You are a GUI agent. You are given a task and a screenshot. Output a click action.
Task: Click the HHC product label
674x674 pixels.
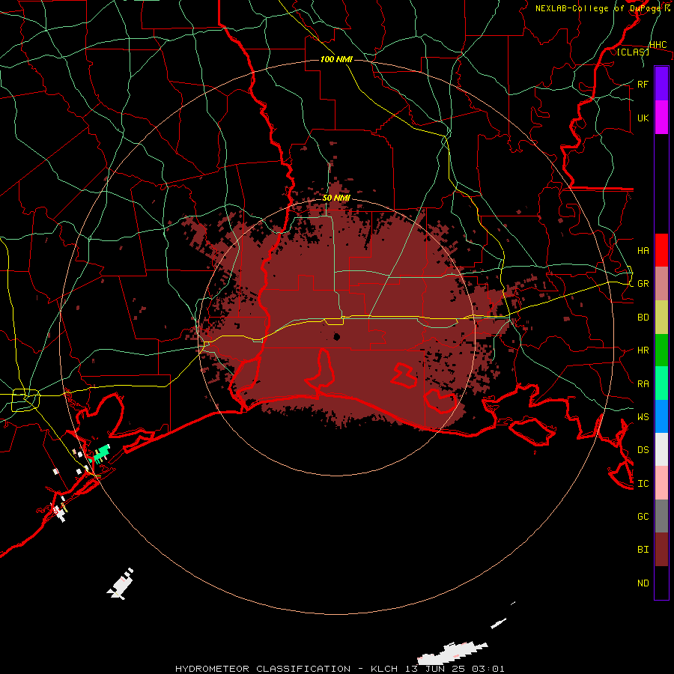point(658,45)
